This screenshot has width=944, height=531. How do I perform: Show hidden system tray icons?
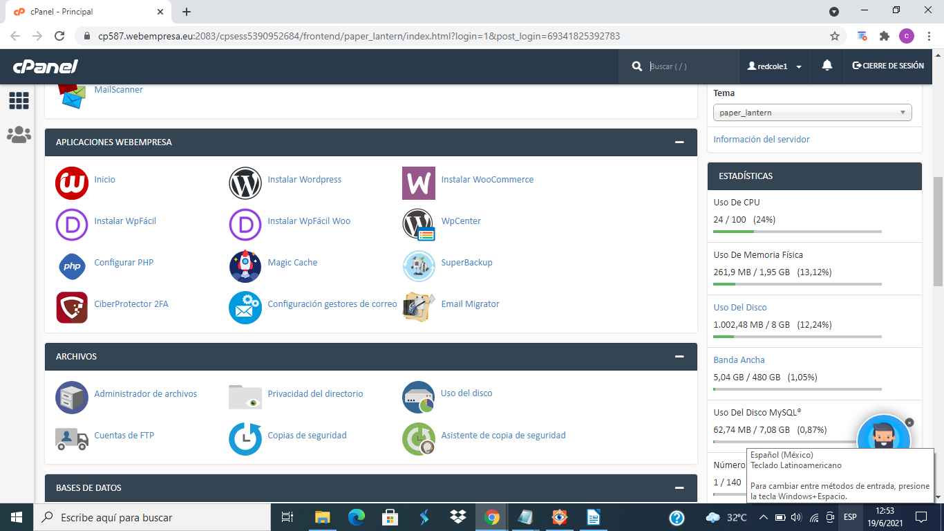(x=763, y=517)
